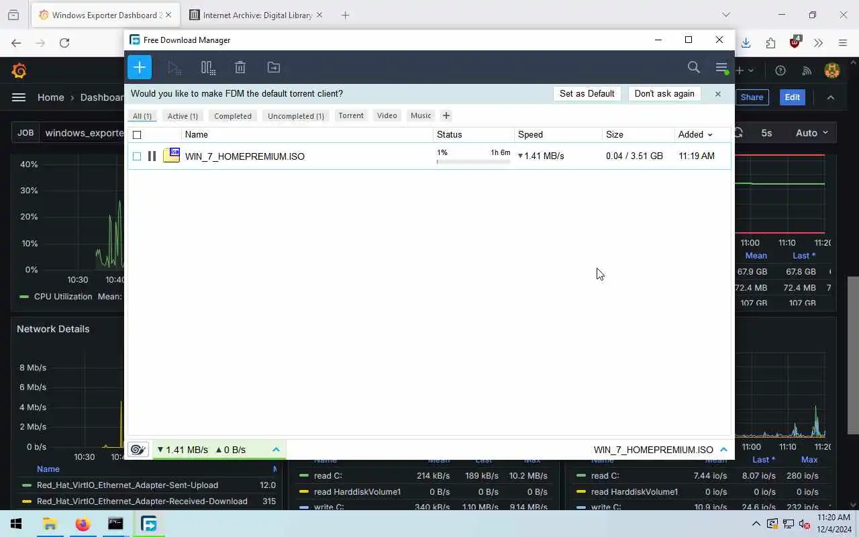Select the All (1) filter tab
Viewport: 859px width, 537px height.
[x=142, y=116]
